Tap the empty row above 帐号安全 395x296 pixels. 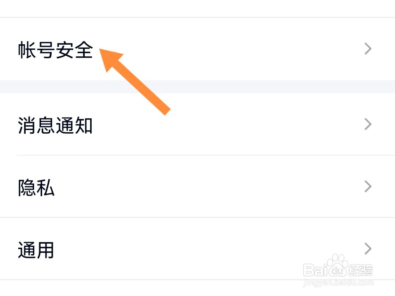197,8
